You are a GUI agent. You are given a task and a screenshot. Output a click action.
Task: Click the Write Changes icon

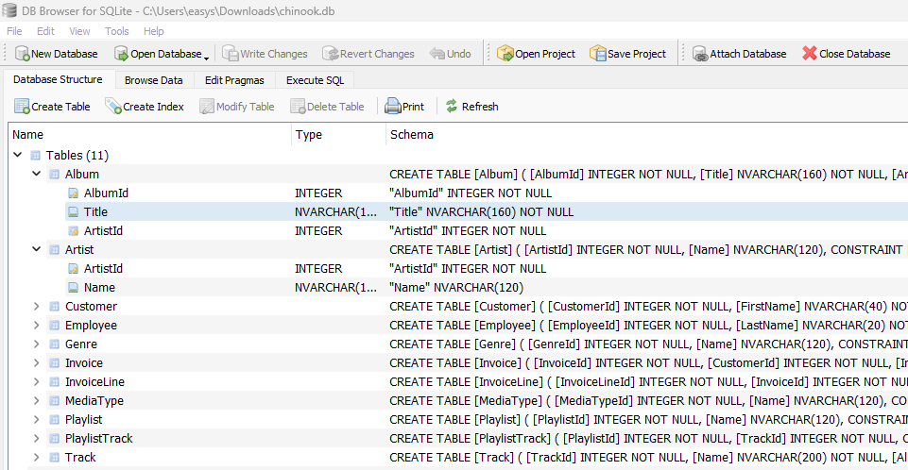point(231,54)
